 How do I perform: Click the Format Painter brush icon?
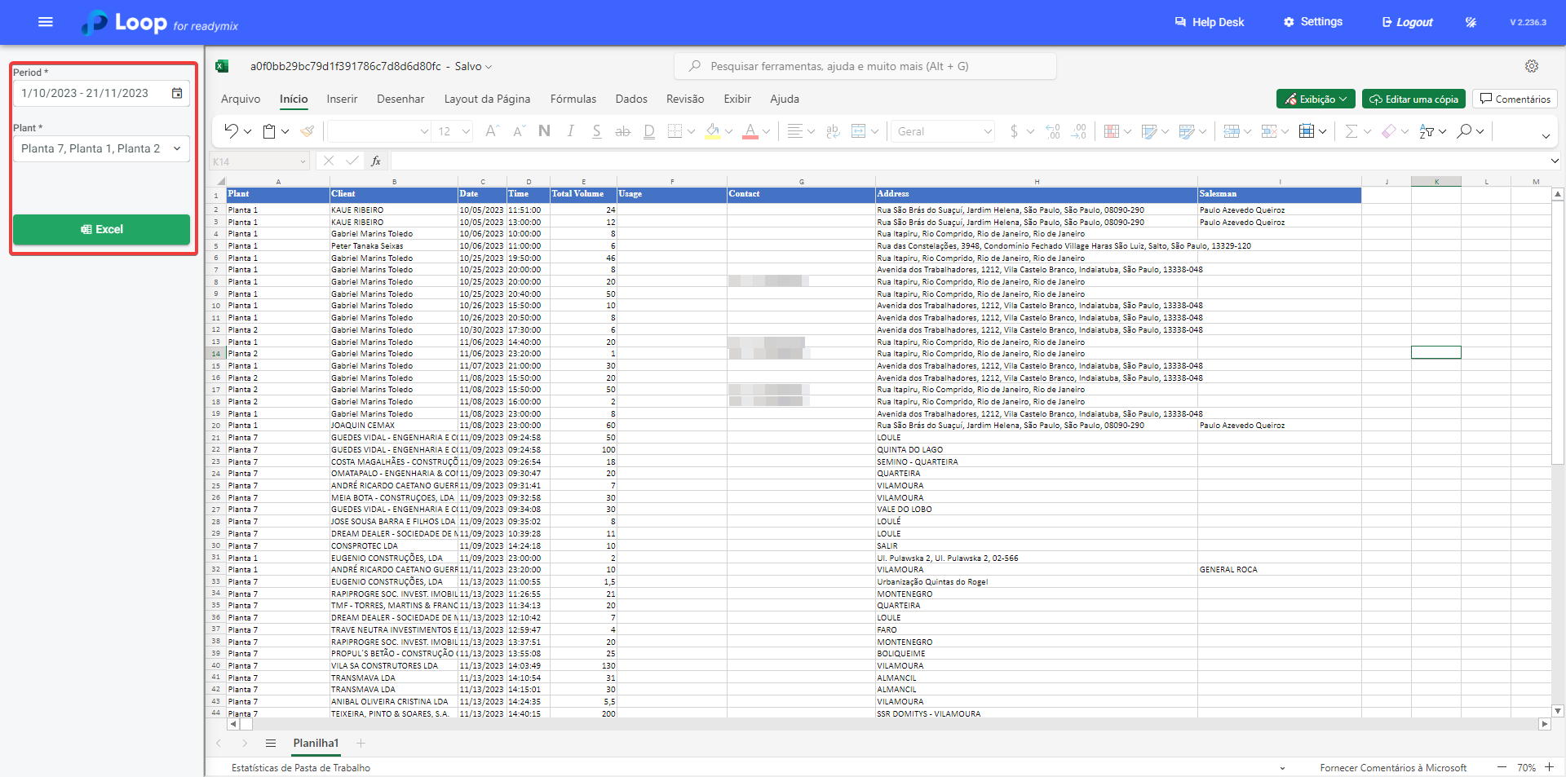307,131
